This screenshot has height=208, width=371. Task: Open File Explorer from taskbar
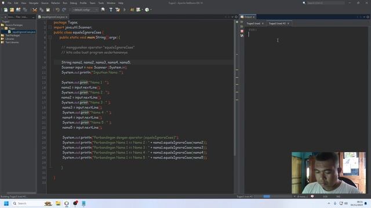point(58,203)
